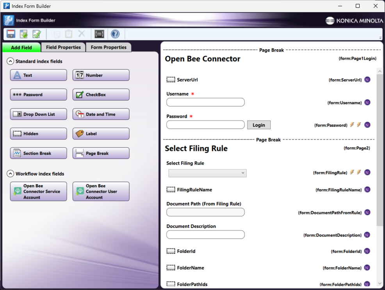Open Help using the question mark icon
Viewport: 385px width, 290px height.
(x=114, y=34)
